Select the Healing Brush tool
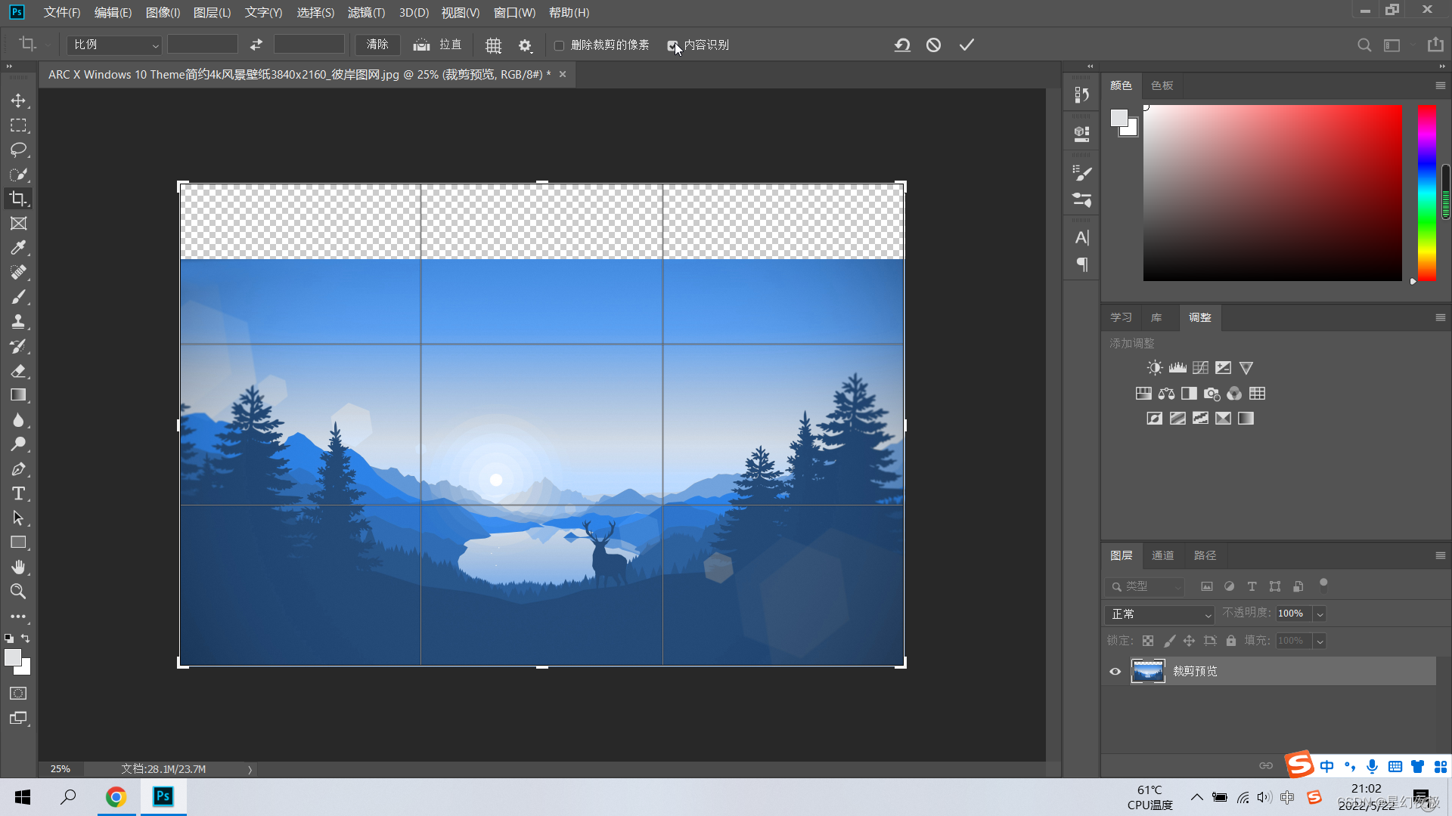The height and width of the screenshot is (816, 1452). 18,273
